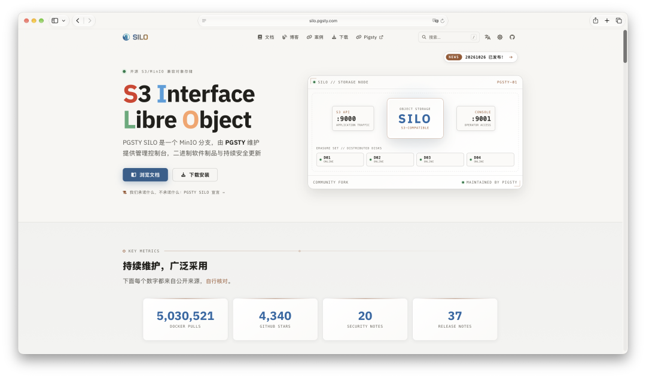Open the 文档 docs menu item

tap(266, 37)
